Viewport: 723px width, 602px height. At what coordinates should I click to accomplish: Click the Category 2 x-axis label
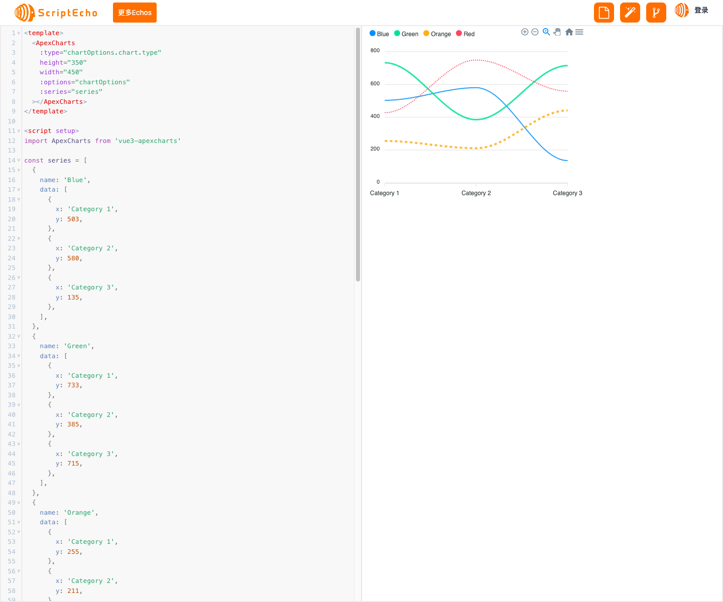476,193
